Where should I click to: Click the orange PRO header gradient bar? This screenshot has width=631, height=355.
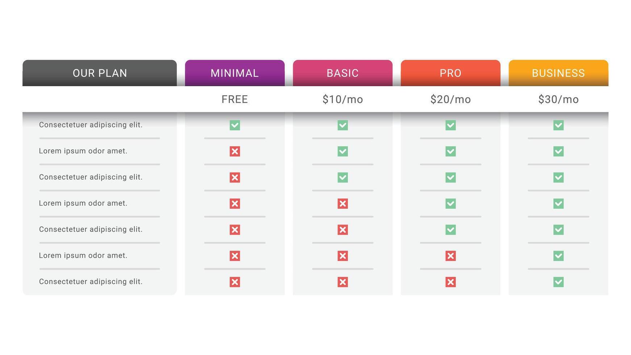pos(450,73)
